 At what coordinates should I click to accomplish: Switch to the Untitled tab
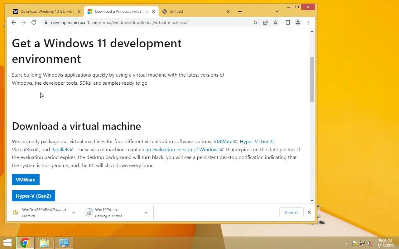(196, 12)
